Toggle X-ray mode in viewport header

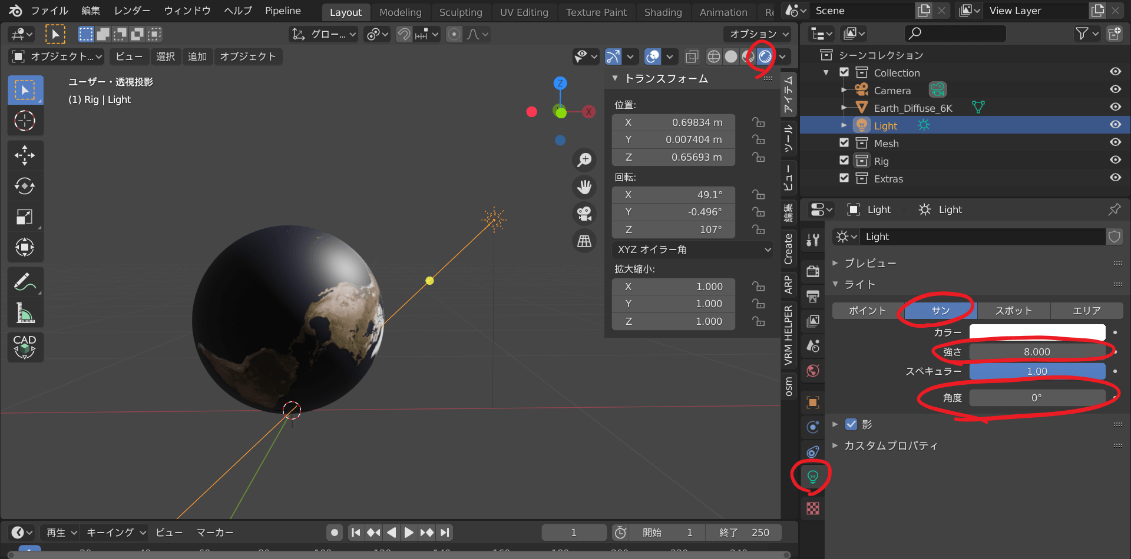click(x=692, y=56)
